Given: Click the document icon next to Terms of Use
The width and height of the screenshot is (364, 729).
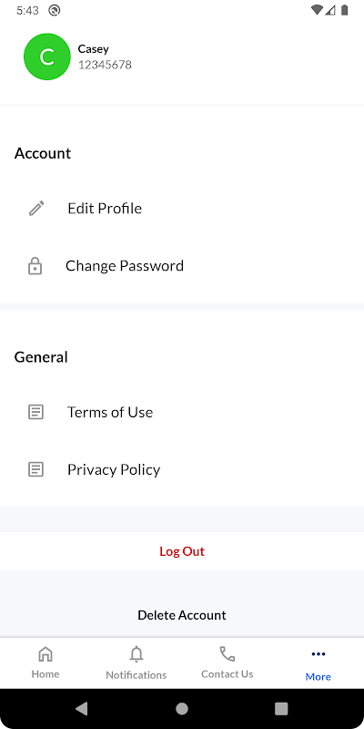Looking at the screenshot, I should tap(35, 412).
